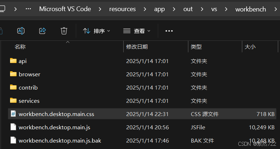
Task: Expand chevron after resources breadcrumb
Action: [145, 9]
